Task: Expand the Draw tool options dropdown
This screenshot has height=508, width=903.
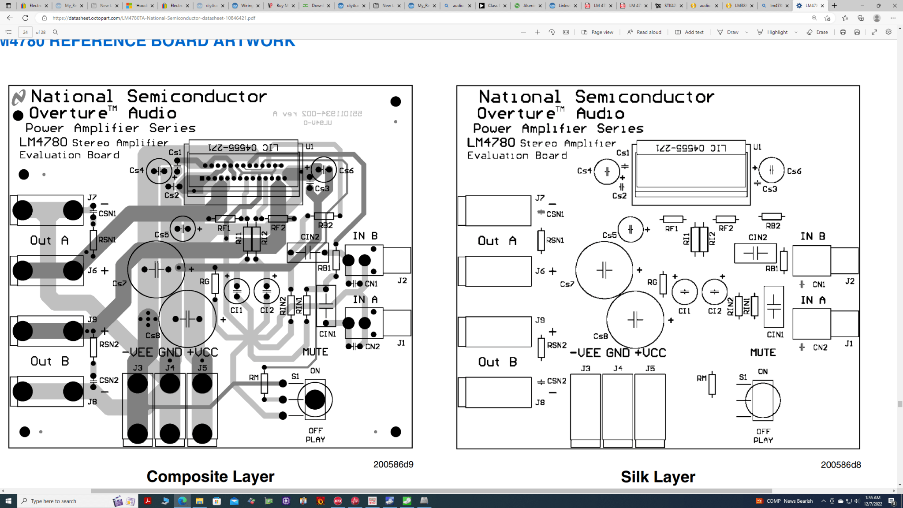Action: [746, 32]
